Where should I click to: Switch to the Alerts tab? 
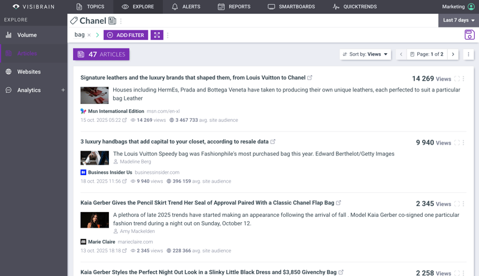(186, 7)
